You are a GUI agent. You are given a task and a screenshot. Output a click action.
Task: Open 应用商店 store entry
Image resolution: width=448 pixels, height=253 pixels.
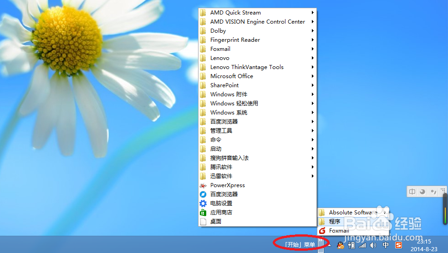point(257,213)
